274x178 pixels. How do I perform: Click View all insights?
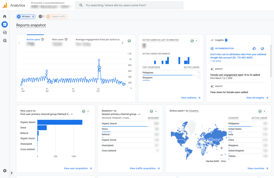[256, 98]
